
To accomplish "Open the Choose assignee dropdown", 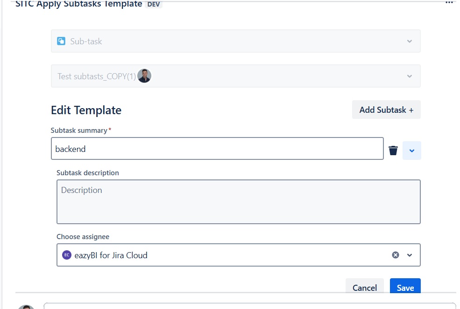I will [410, 255].
